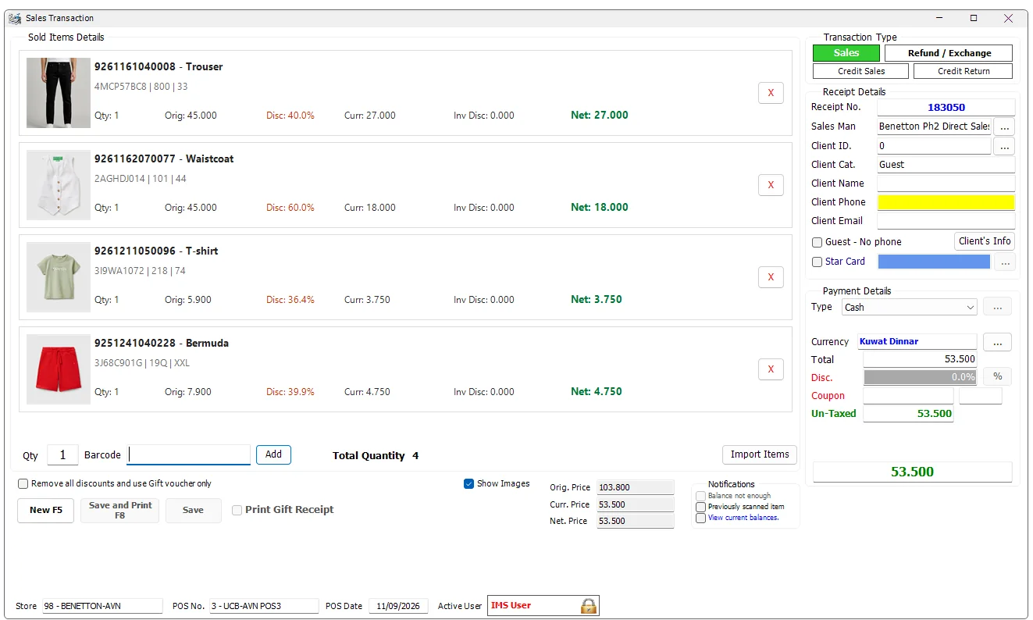The height and width of the screenshot is (620, 1033).
Task: Click the Client Name field
Action: pyautogui.click(x=946, y=184)
